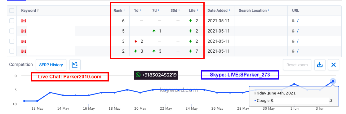Click the Date Added column header

217,11
